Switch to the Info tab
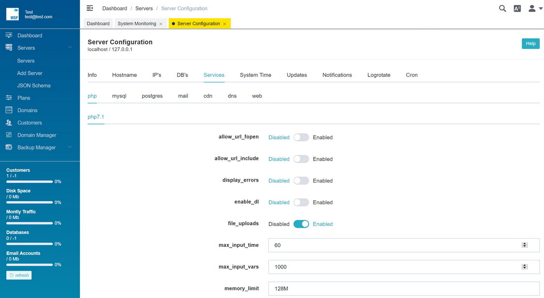This screenshot has width=544, height=298. 92,75
